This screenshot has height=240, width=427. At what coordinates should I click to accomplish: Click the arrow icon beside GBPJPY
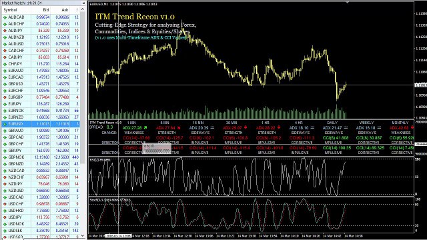click(x=5, y=151)
